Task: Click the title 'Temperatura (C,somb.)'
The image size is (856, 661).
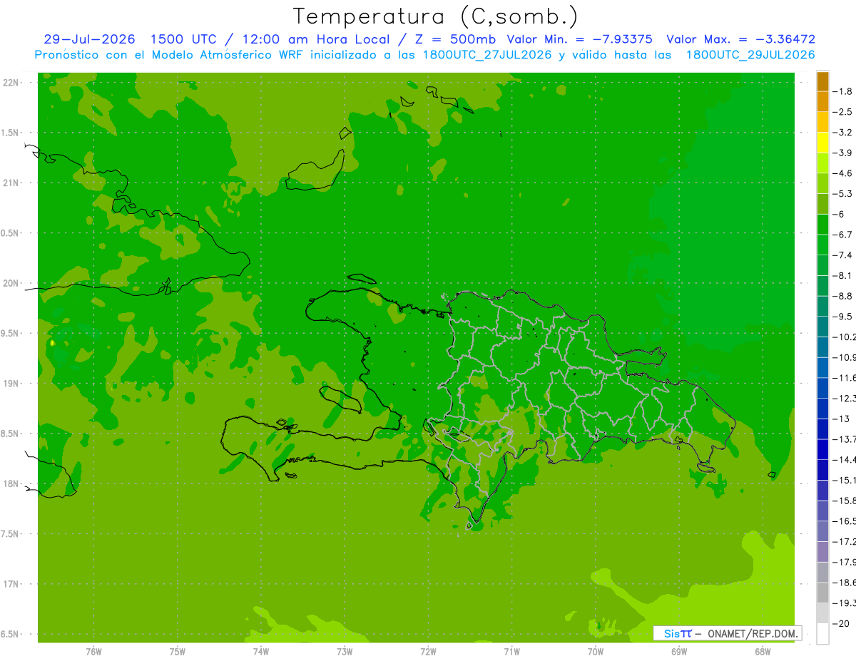Action: click(435, 17)
